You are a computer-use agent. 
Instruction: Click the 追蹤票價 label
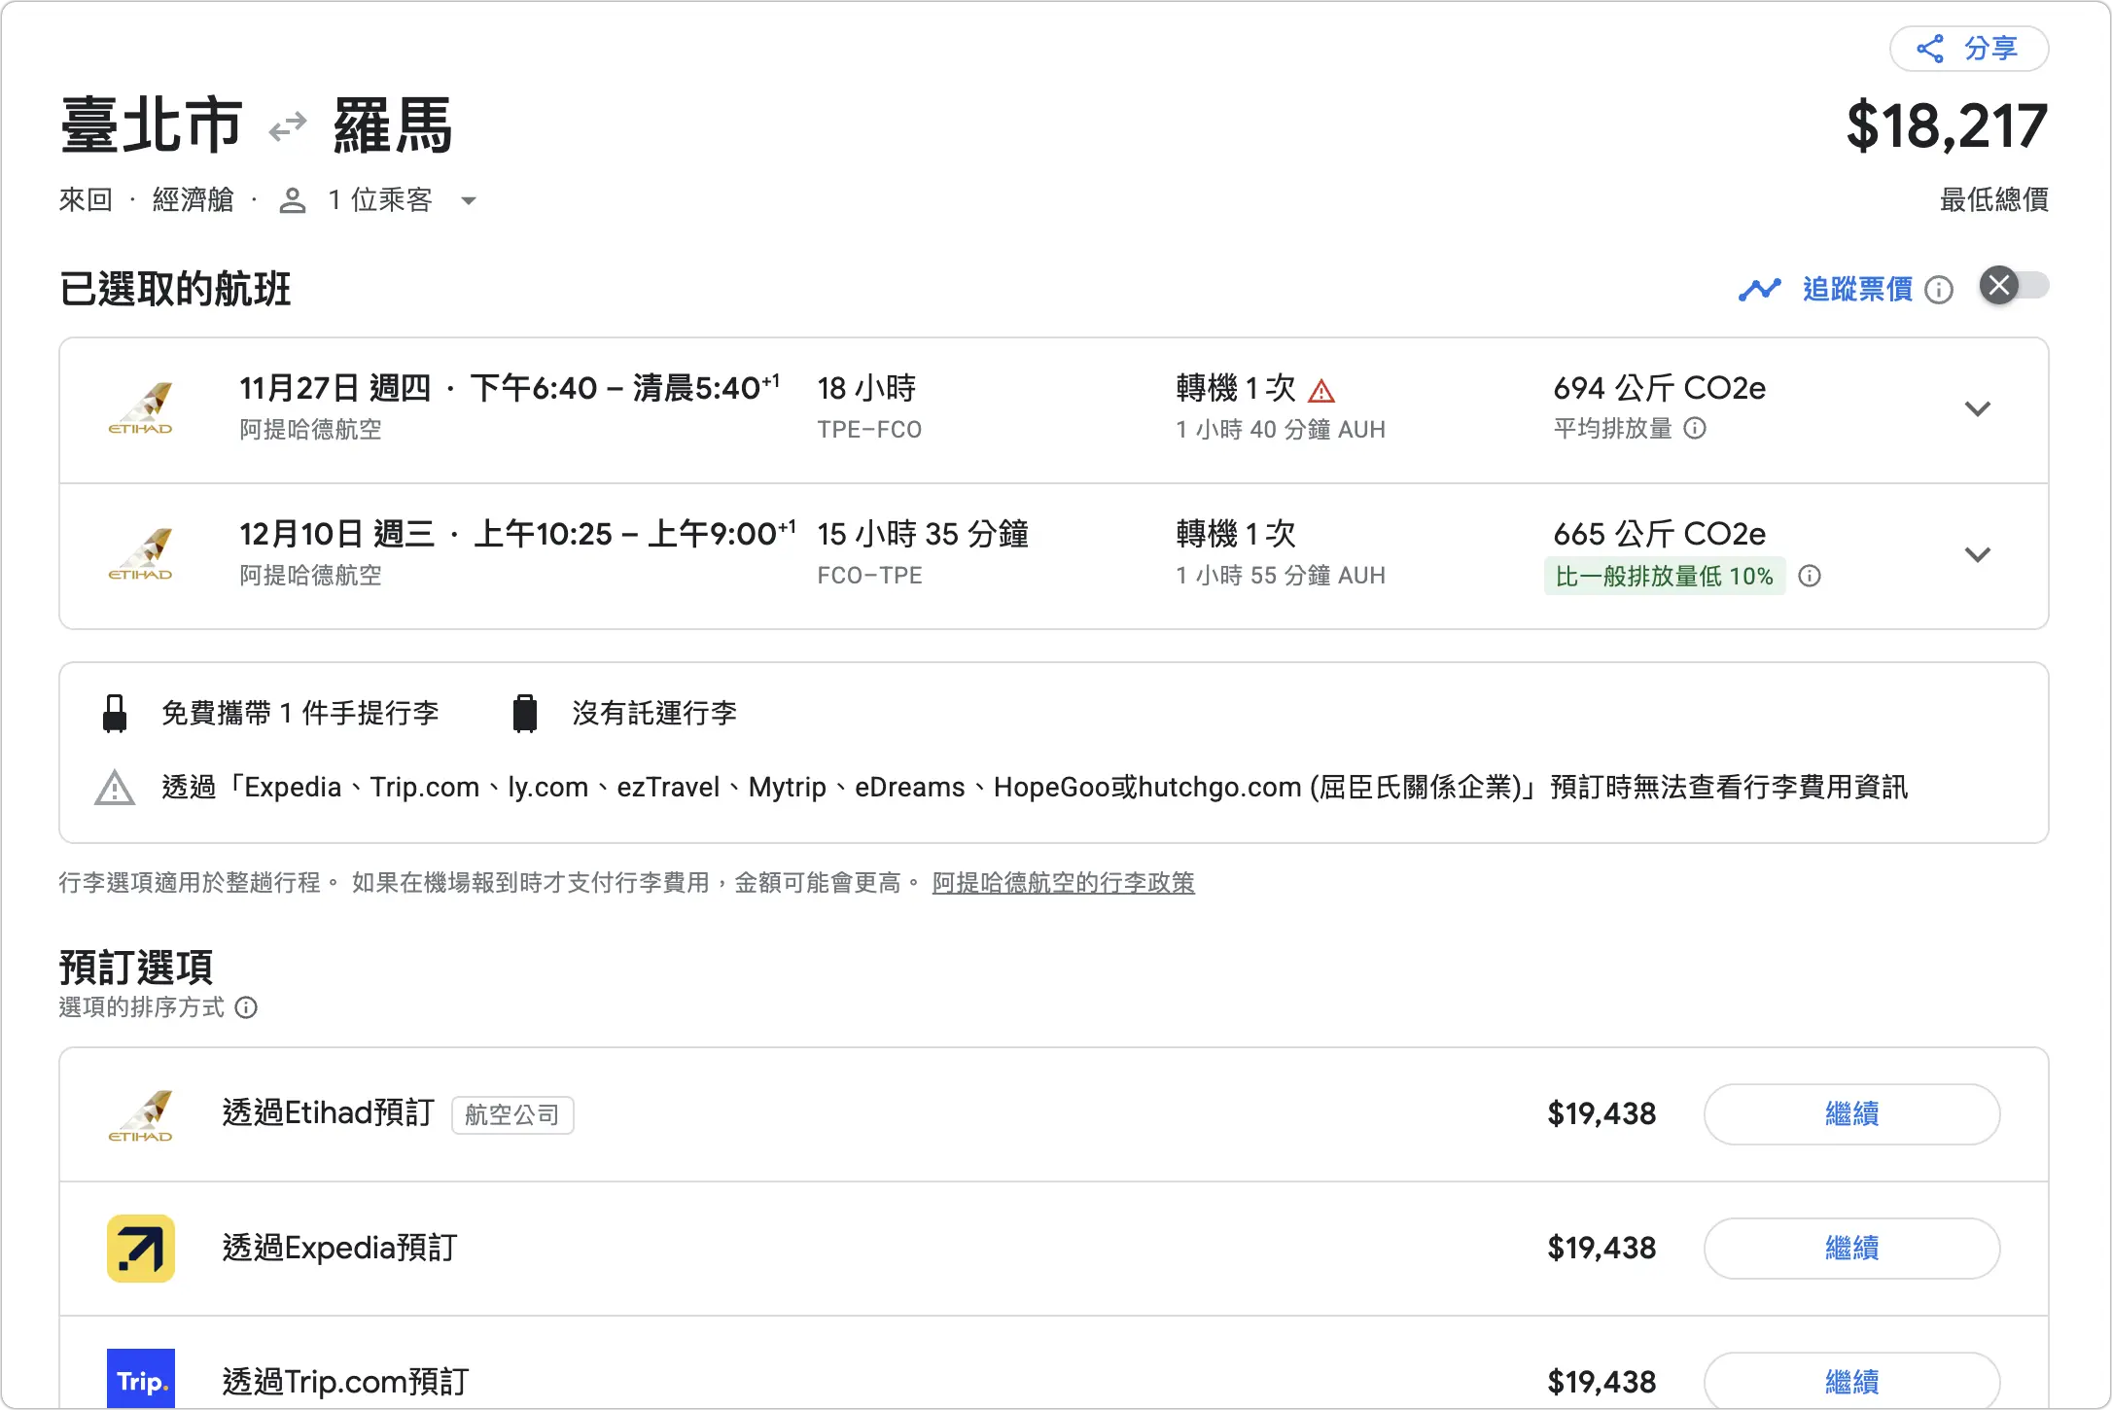1857,289
